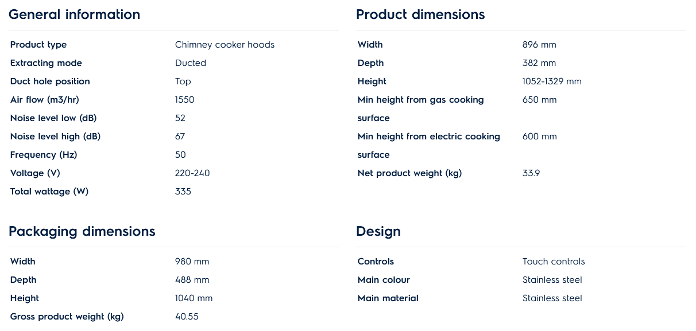Click the General information heading
Image resolution: width=696 pixels, height=331 pixels.
(x=74, y=15)
